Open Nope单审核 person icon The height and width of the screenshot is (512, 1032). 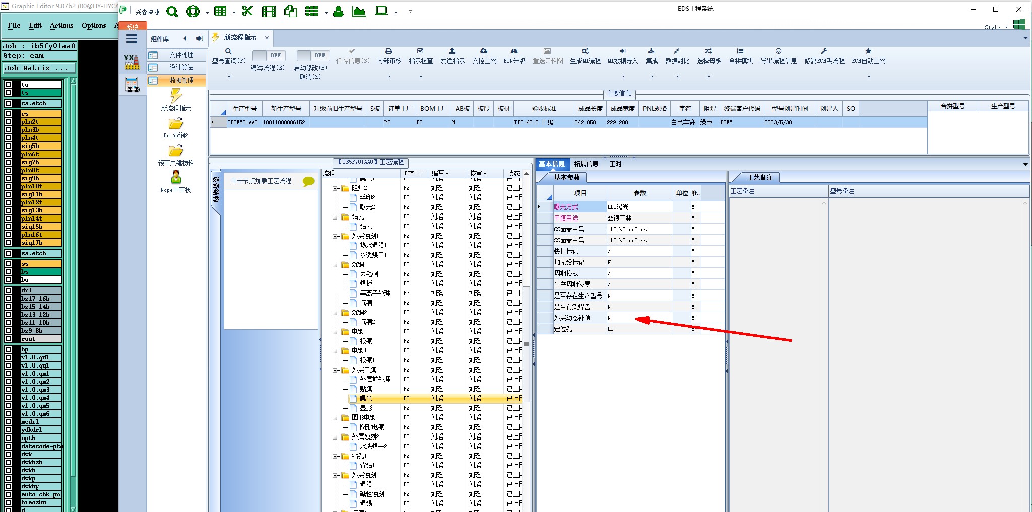pyautogui.click(x=176, y=182)
